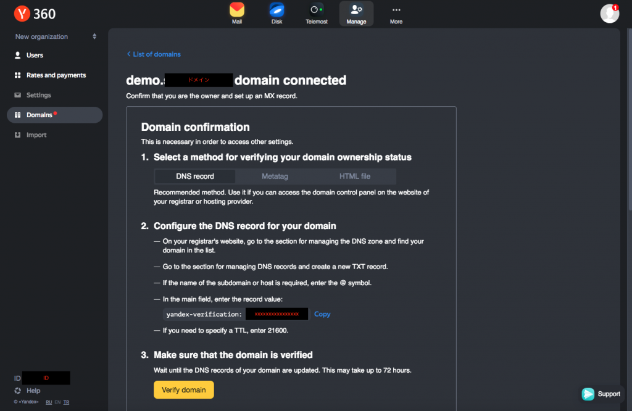
Task: Click the Verify domain button
Action: [x=184, y=389]
